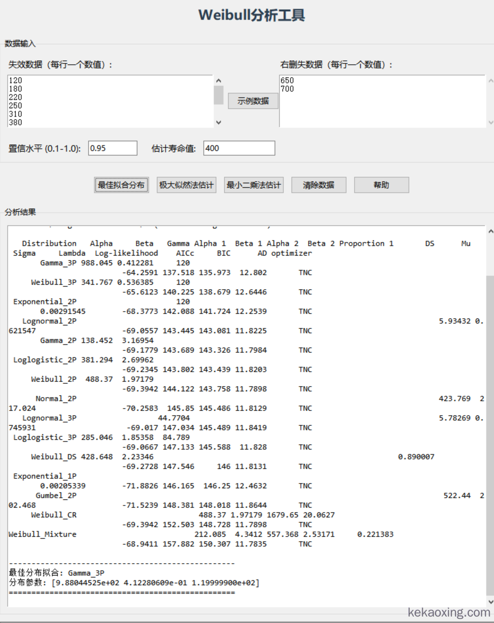The image size is (494, 623).
Task: Run 极大似然法估计 estimation
Action: coord(186,185)
